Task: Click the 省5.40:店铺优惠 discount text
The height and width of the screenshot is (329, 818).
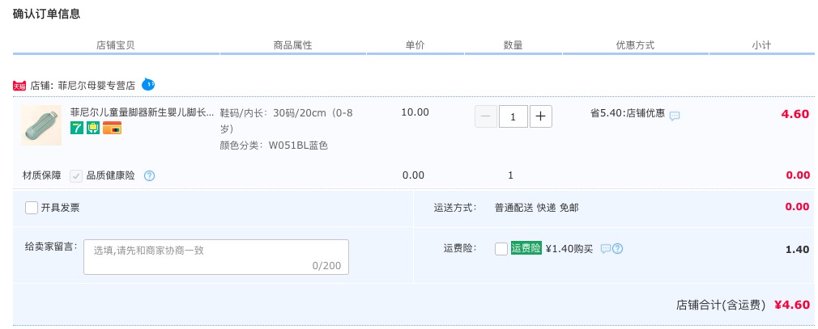Action: tap(628, 113)
